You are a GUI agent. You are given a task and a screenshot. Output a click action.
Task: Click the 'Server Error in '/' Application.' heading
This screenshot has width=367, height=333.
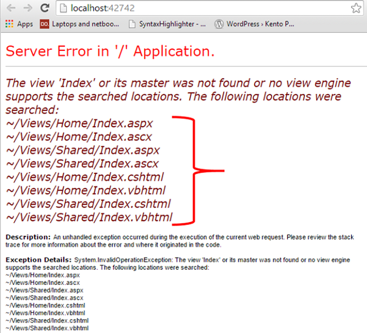pos(110,51)
